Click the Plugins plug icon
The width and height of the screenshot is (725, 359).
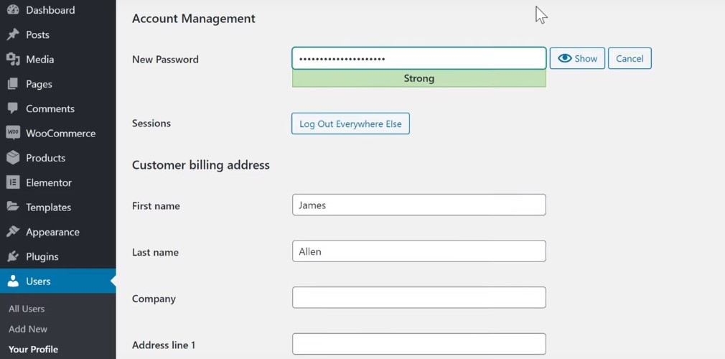point(13,256)
